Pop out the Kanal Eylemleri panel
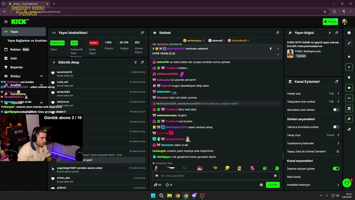This screenshot has height=200, width=355. (336, 82)
